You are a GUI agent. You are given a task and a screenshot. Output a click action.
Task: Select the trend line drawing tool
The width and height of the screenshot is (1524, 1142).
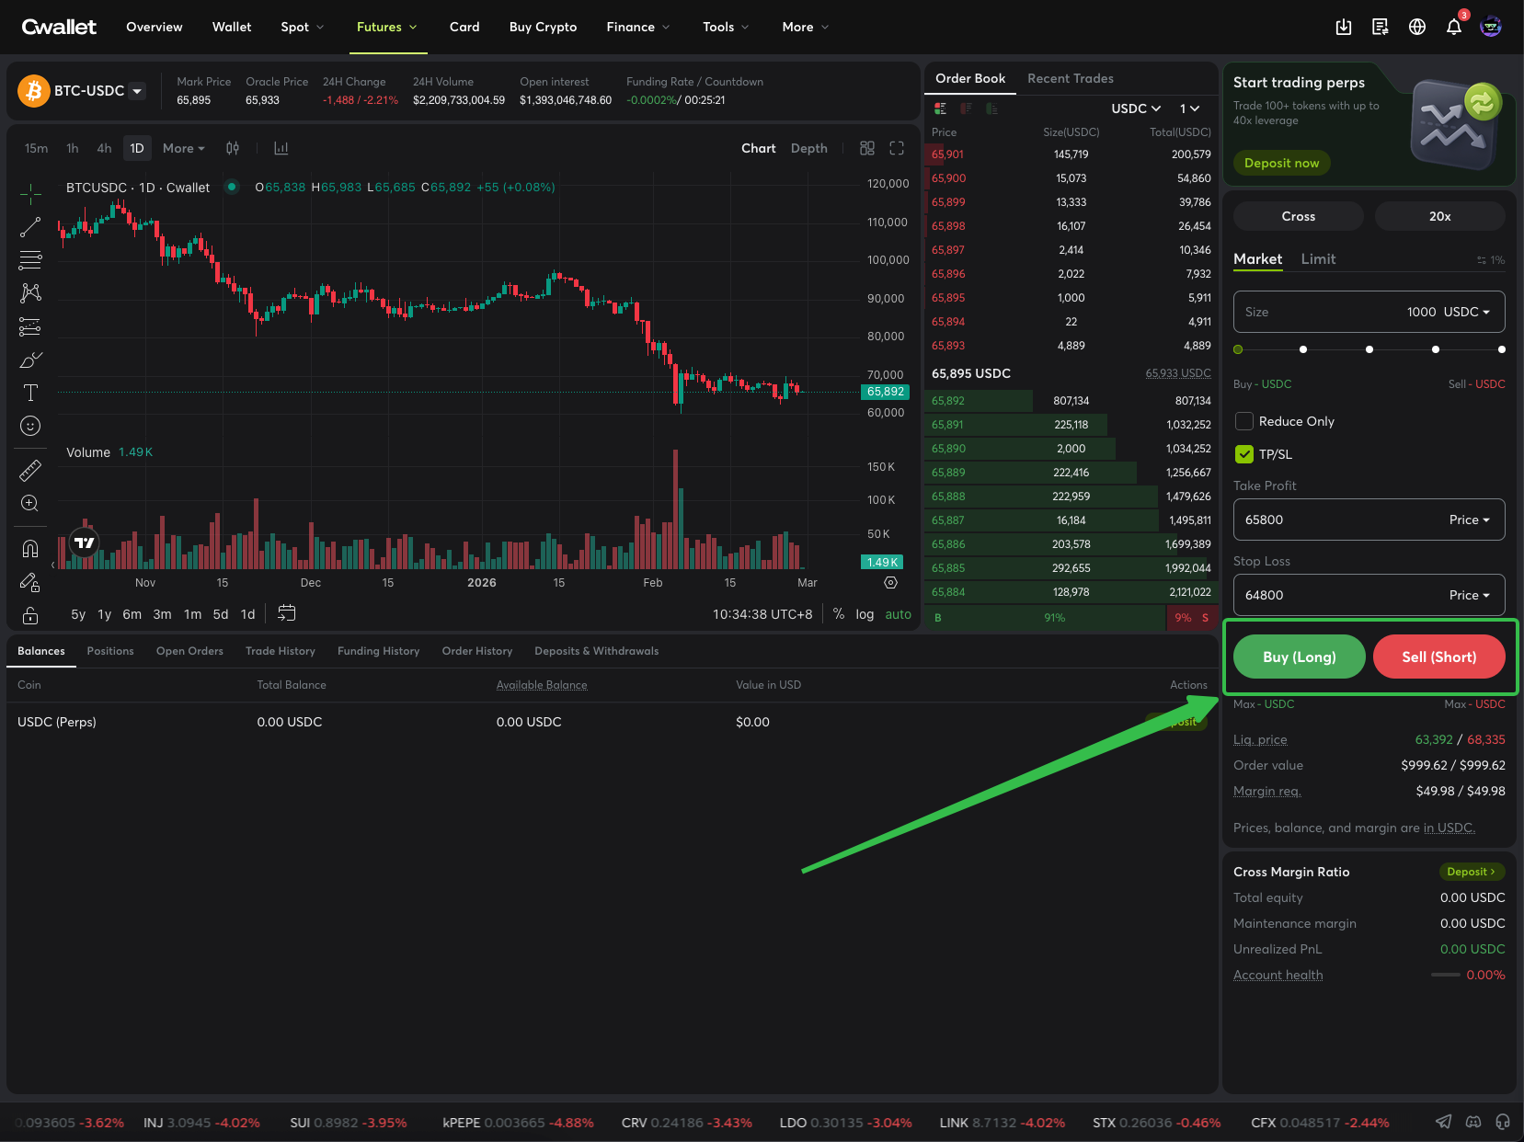[x=30, y=227]
